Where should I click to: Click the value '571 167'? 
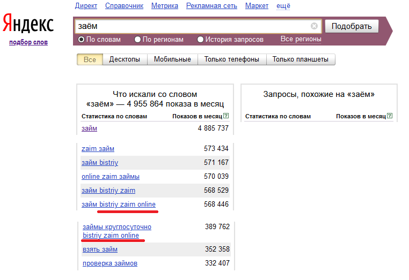pos(216,163)
